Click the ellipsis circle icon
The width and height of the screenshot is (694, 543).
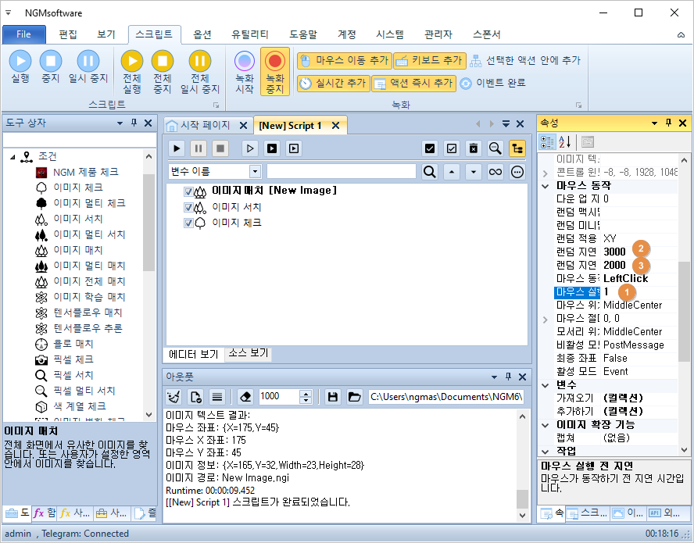coord(517,171)
